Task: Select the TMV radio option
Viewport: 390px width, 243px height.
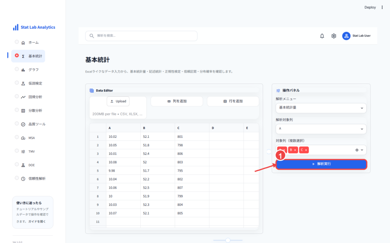Action: click(x=17, y=151)
